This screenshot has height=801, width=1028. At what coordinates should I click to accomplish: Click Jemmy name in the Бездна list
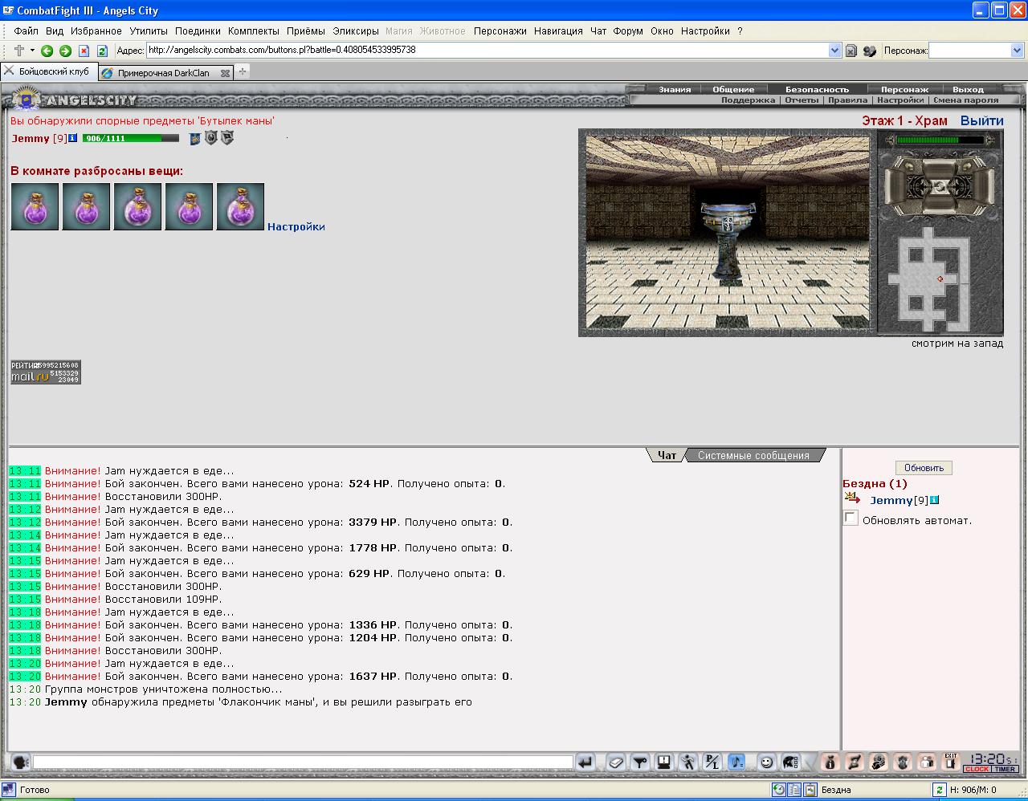[x=891, y=500]
